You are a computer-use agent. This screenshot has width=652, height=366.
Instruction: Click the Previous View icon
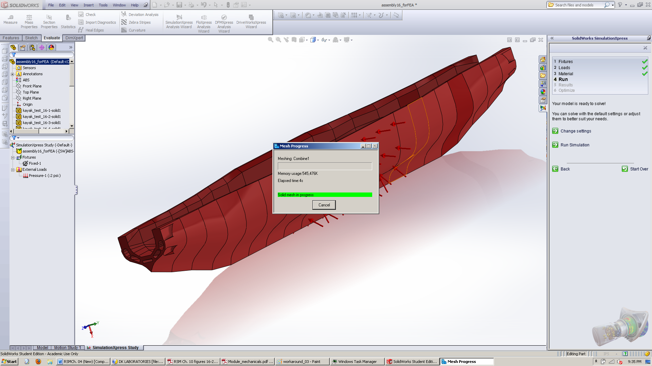(x=286, y=40)
